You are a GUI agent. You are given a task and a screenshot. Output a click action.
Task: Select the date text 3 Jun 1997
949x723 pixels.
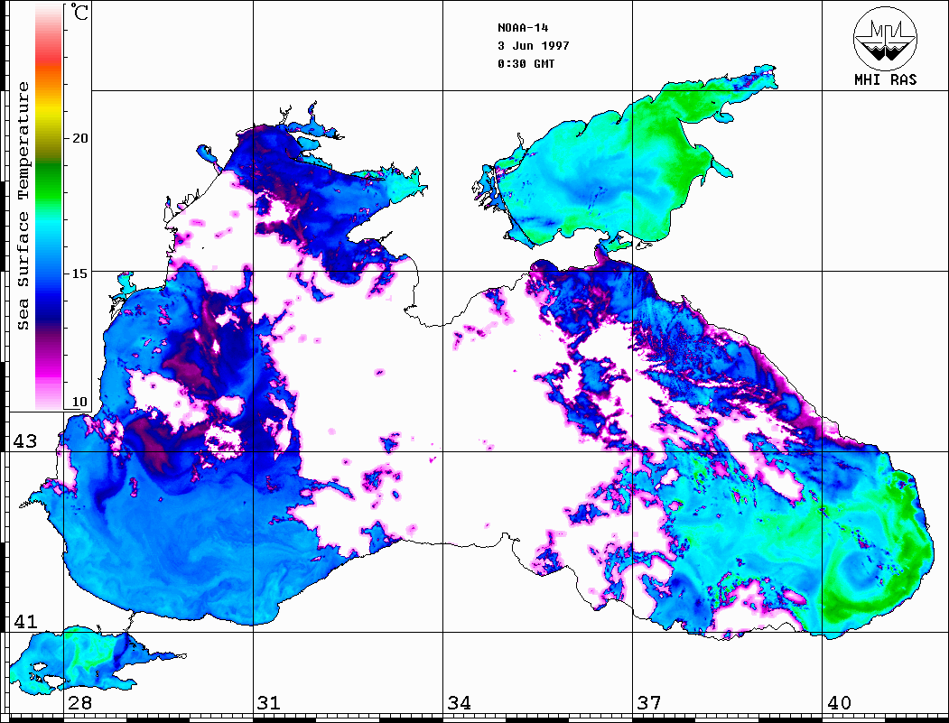[x=534, y=45]
